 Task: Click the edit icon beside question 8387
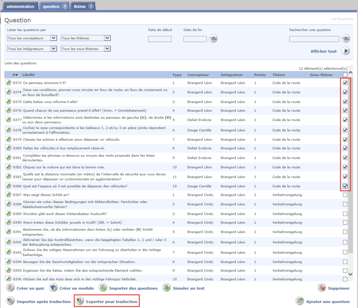click(8, 195)
